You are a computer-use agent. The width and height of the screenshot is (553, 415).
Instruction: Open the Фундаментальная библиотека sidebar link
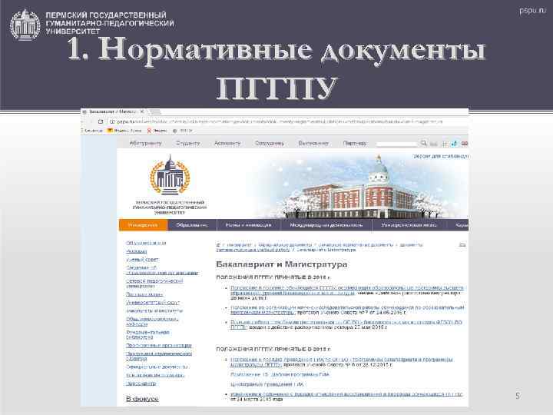point(147,334)
